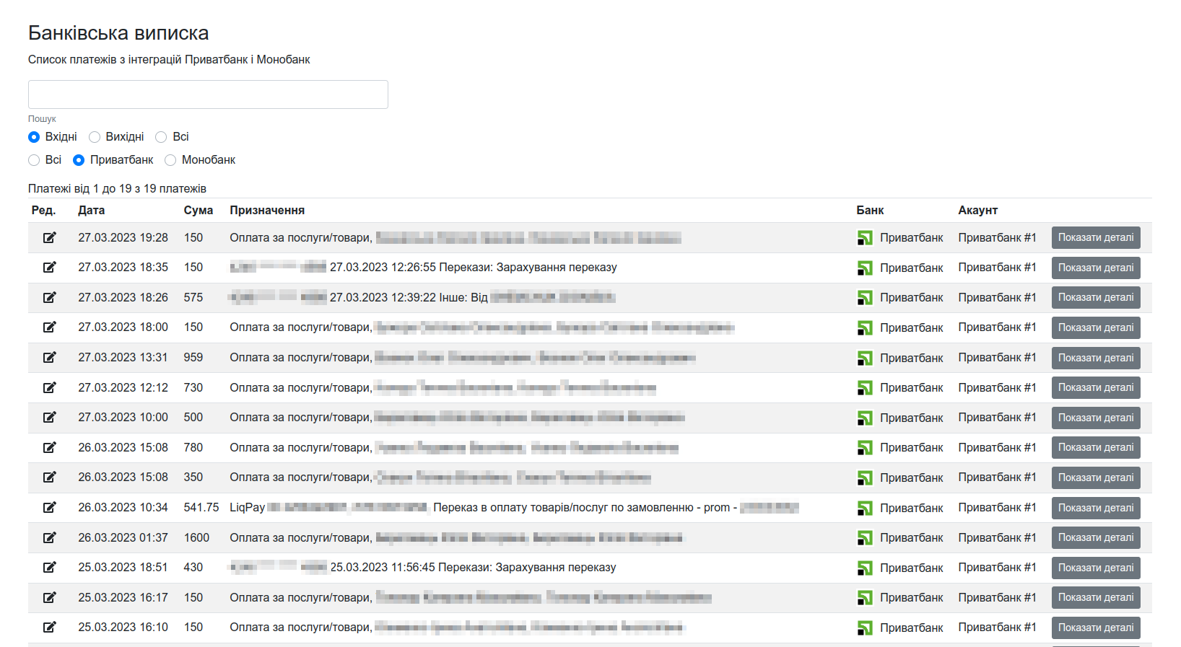The image size is (1181, 647).
Task: Edit the 430 payment from 25.03.2023 18:51
Action: point(49,568)
